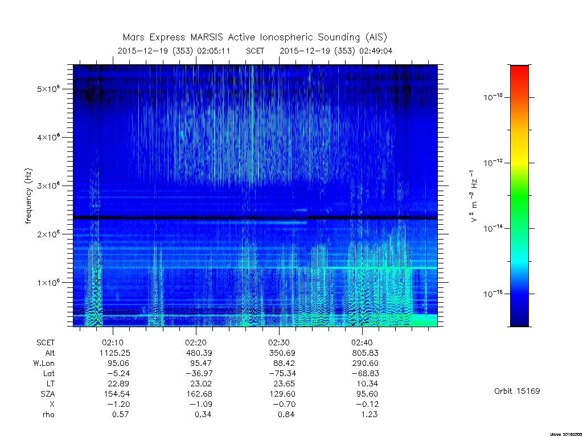Click the 10⁻¹² color bar scale label

(x=493, y=162)
